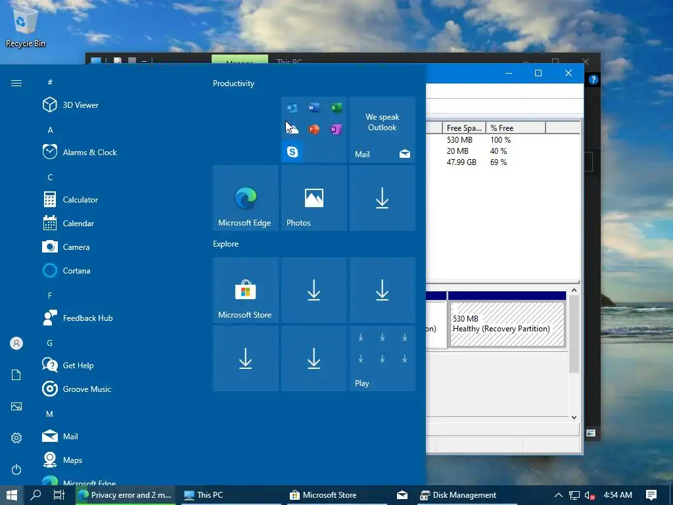Click the Outlook icon in the Office tile
Screen dimensions: 673x505
tap(292, 107)
